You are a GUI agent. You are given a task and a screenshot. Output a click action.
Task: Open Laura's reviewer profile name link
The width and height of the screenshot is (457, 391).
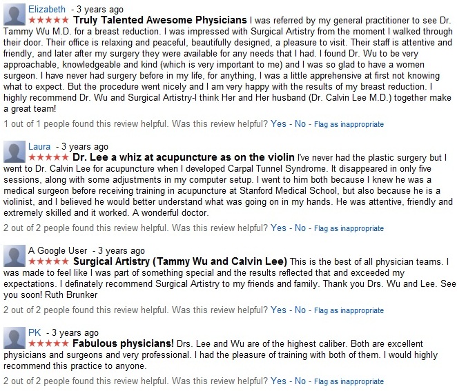39,146
